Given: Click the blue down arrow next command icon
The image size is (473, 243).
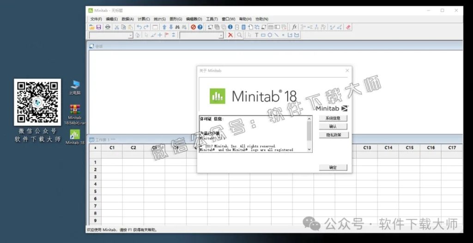Looking at the screenshot, I should pyautogui.click(x=171, y=27).
